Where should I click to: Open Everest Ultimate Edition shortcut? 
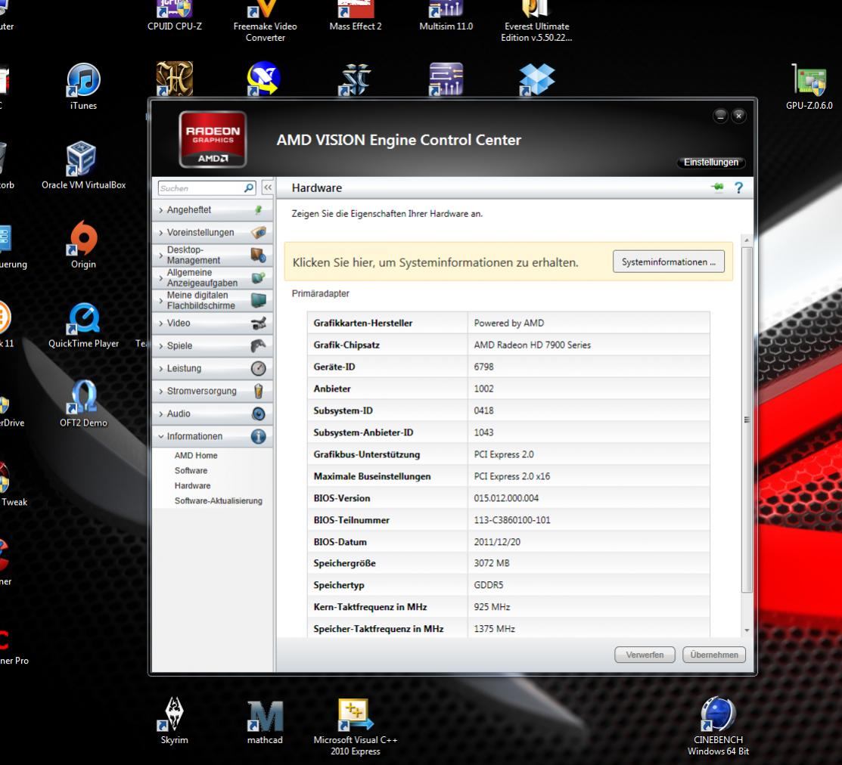536,20
